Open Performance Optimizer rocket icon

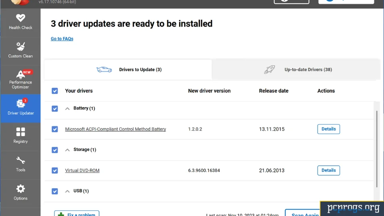(20, 74)
